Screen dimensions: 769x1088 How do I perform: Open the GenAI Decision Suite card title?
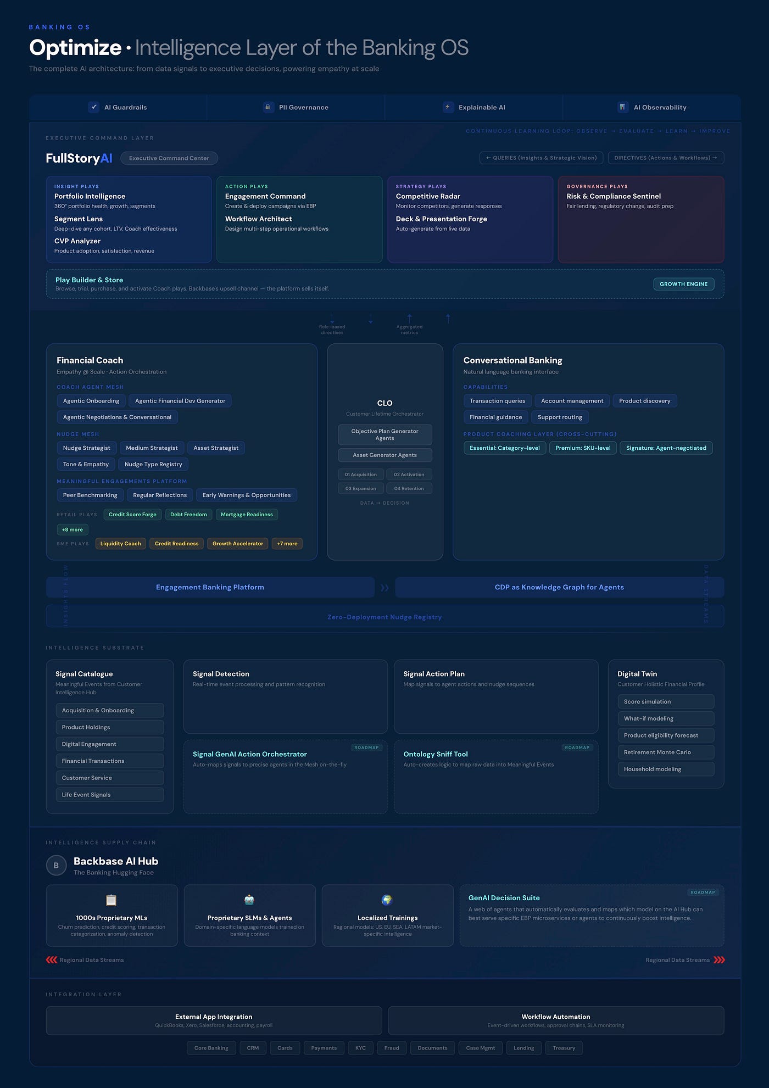504,898
